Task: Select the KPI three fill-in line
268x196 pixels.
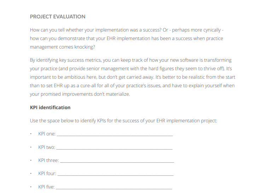Action: point(117,161)
